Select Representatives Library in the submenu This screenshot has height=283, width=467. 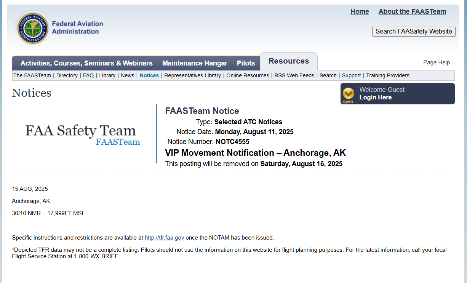192,75
